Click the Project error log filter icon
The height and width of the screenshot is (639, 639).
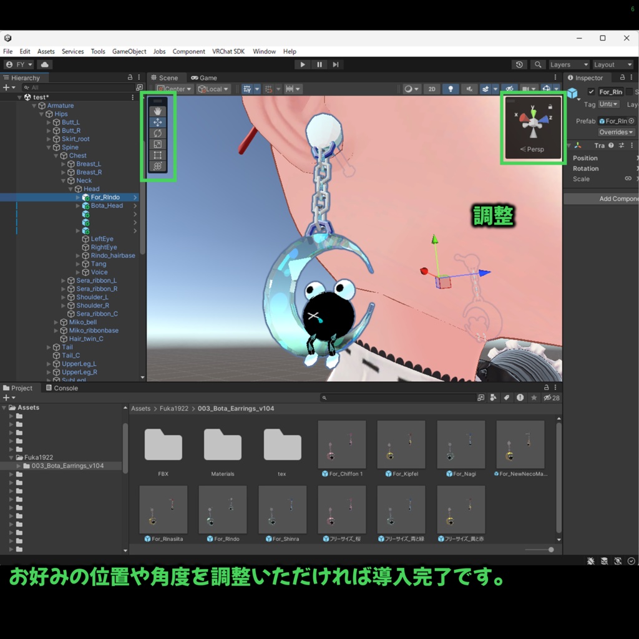pos(520,398)
